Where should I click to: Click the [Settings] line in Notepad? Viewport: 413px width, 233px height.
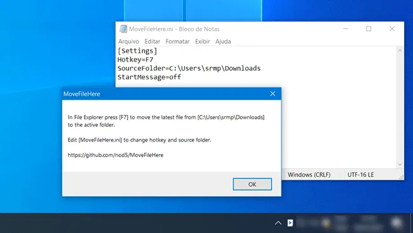pos(137,51)
